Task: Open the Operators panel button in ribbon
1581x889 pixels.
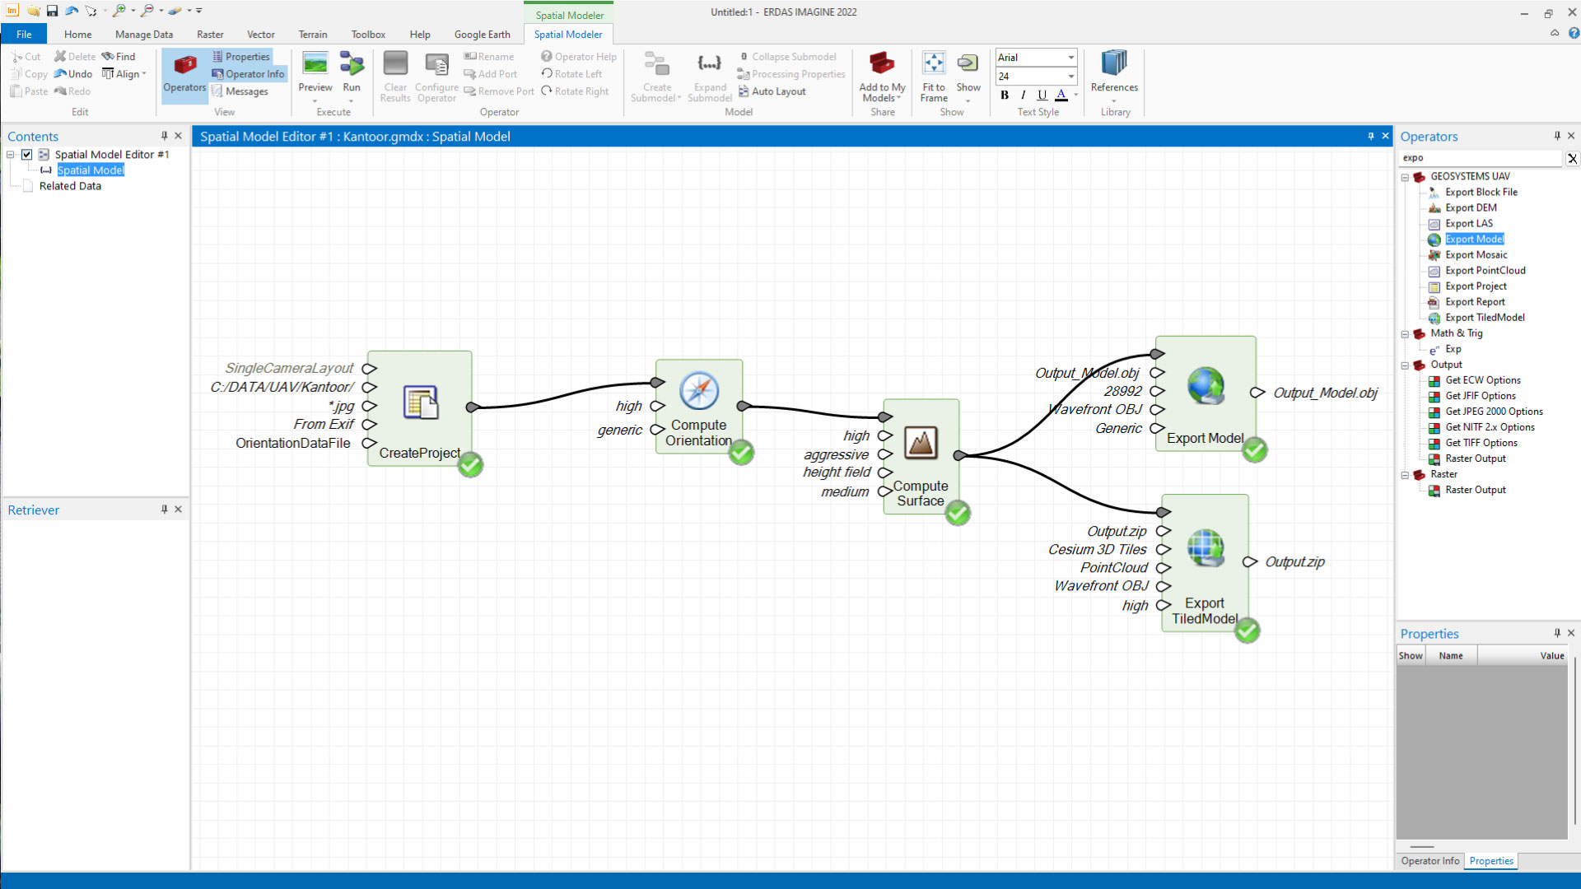Action: [184, 75]
